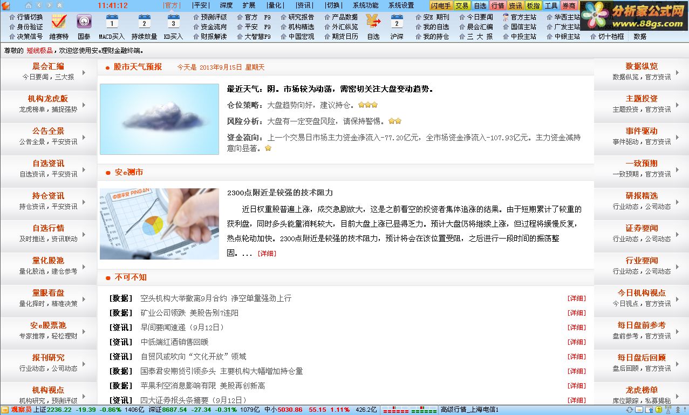Screen dimensions: 689x415
Task: Go forward with the right arrow icon
Action: click(49, 5)
